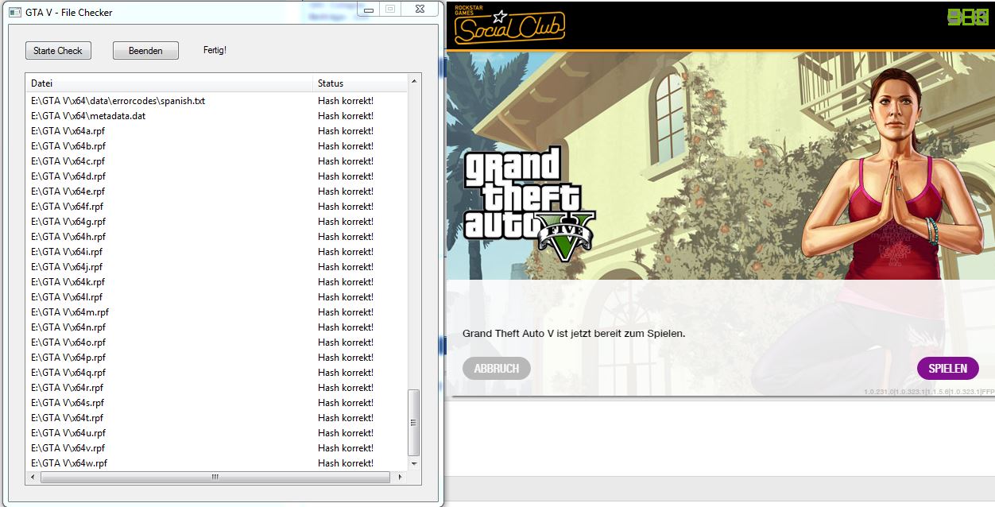The width and height of the screenshot is (995, 507).
Task: Select row E:\GTA V\x64o.rpf
Action: coord(216,343)
